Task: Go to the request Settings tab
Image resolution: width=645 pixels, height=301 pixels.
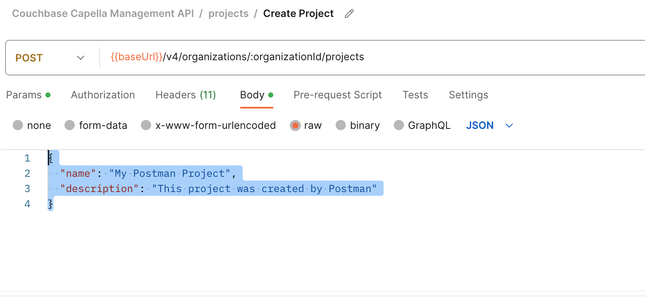Action: (468, 95)
